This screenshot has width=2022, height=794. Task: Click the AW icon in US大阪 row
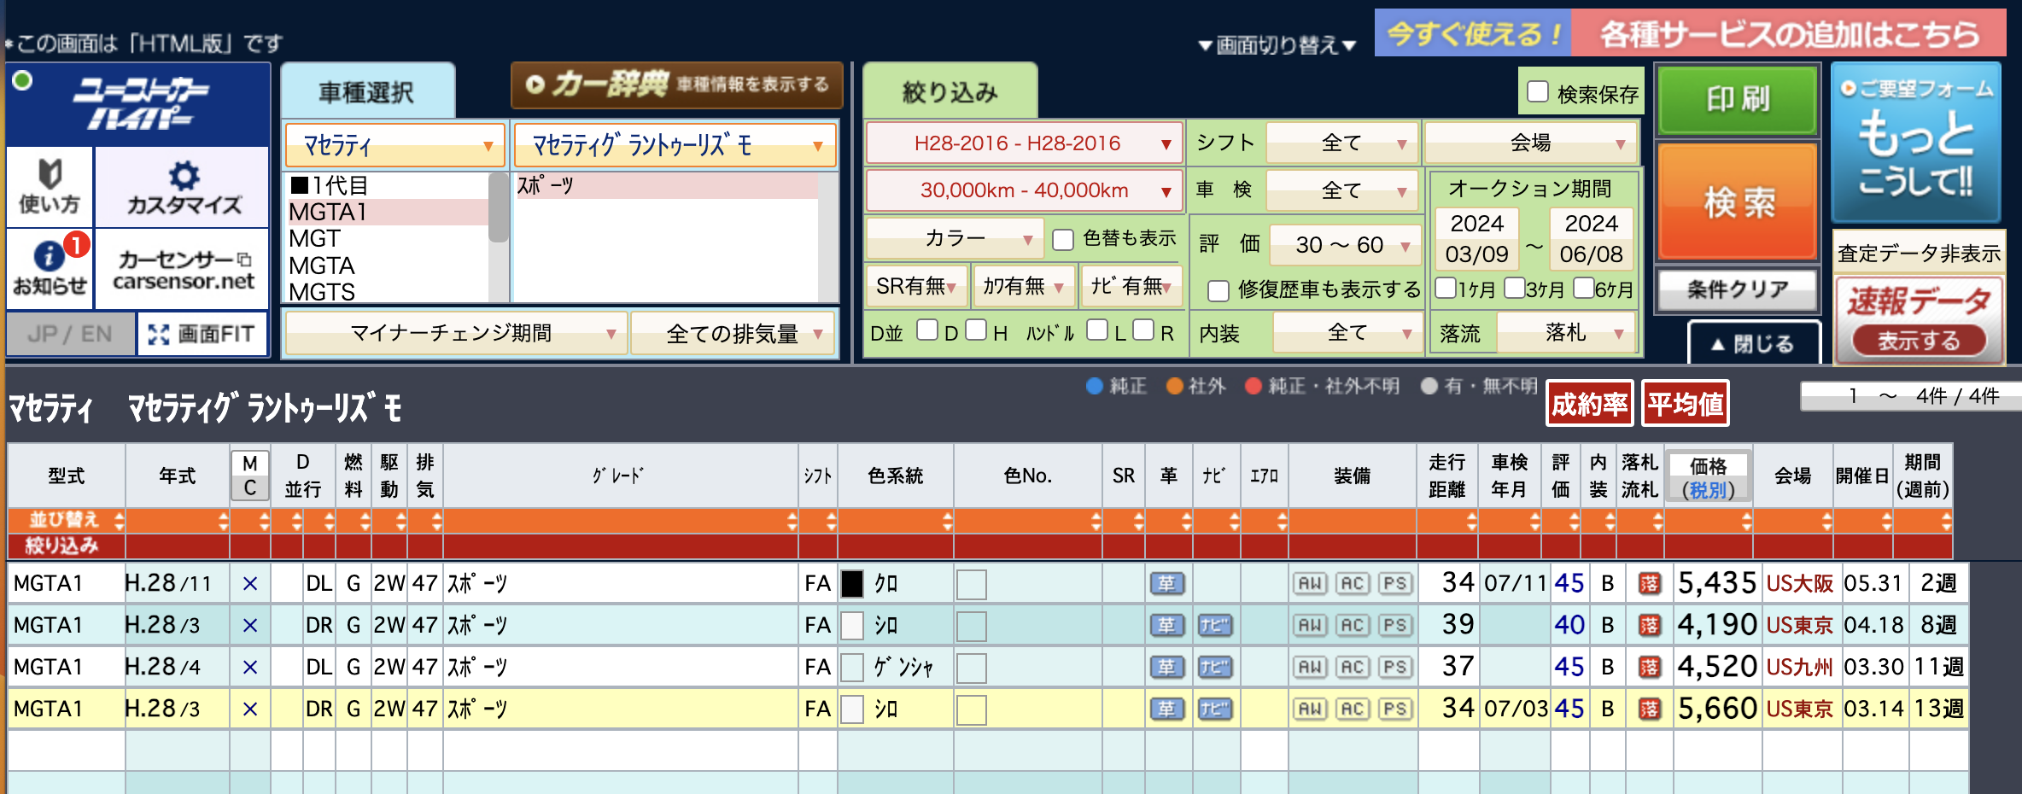coord(1310,584)
